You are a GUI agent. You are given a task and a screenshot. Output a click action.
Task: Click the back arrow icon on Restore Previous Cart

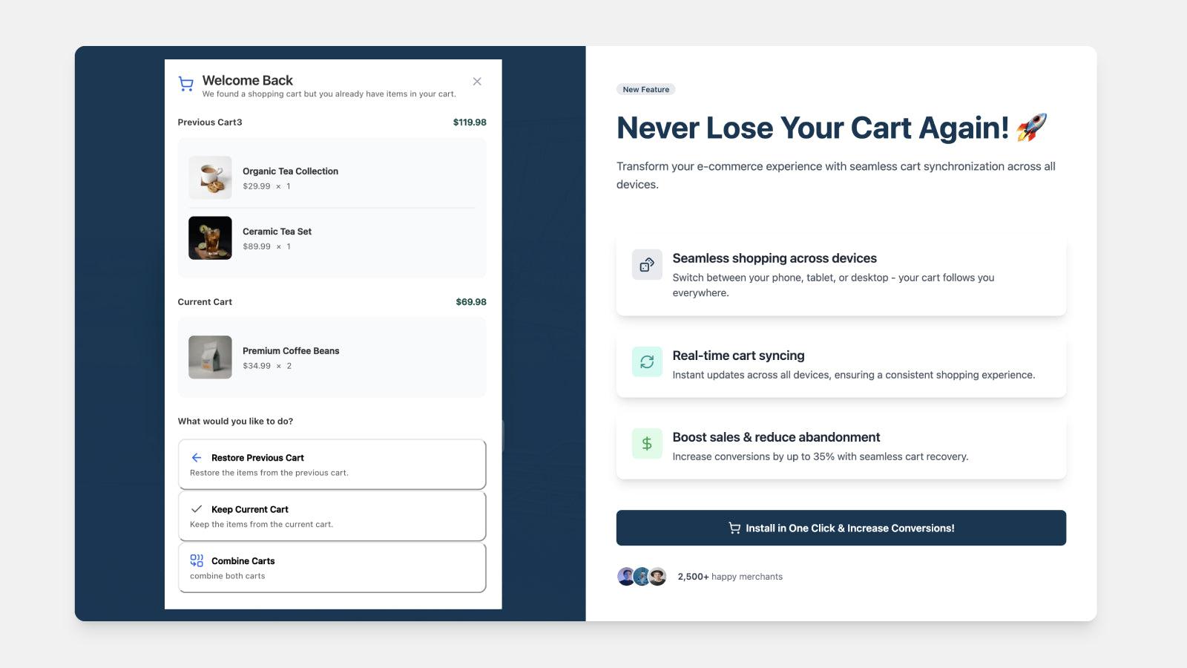(196, 457)
